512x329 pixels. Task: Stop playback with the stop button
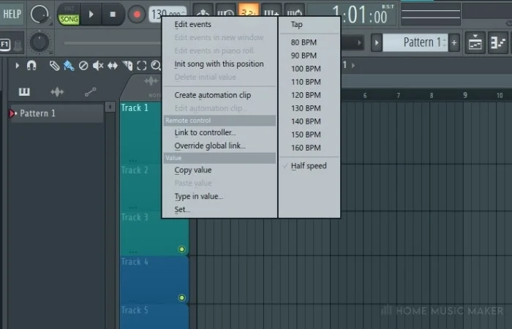(113, 15)
